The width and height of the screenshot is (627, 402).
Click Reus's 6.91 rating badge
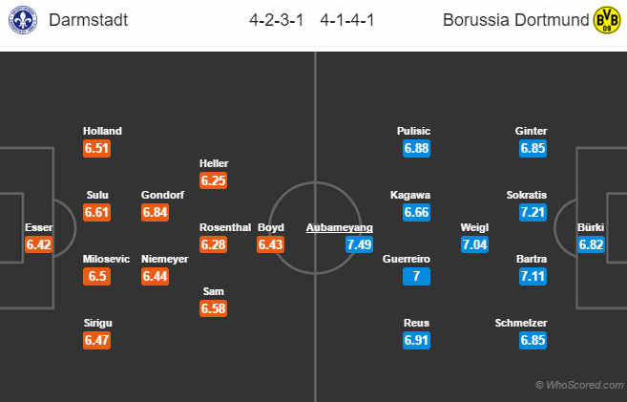416,340
